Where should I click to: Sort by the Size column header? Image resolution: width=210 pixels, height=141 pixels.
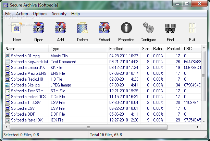(146, 49)
